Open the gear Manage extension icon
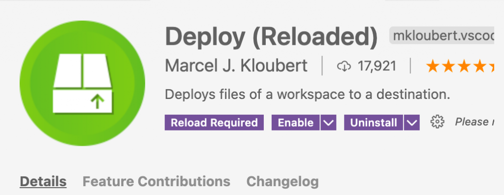Image resolution: width=504 pixels, height=195 pixels. (x=437, y=122)
